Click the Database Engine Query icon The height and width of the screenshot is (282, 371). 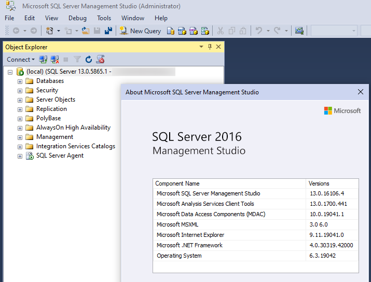[170, 31]
